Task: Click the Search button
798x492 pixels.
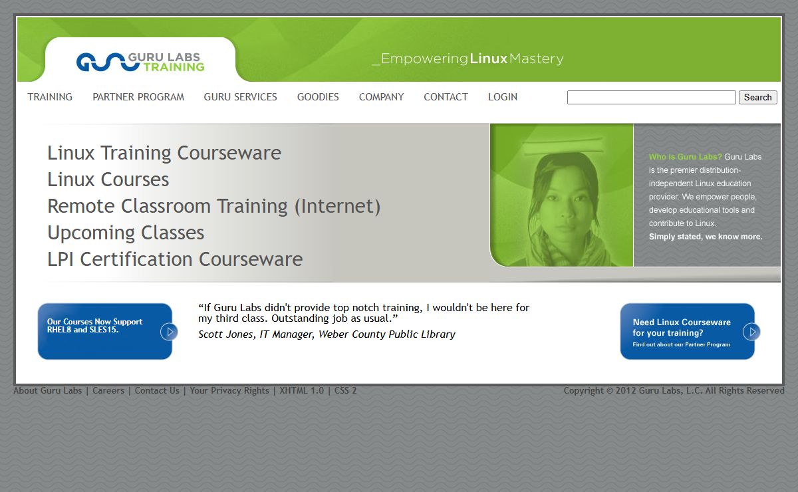Action: coord(758,97)
